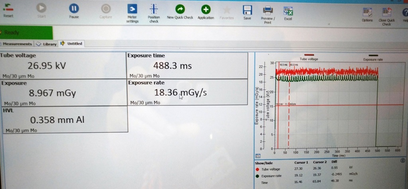Switch to the Measurements tab

point(17,44)
